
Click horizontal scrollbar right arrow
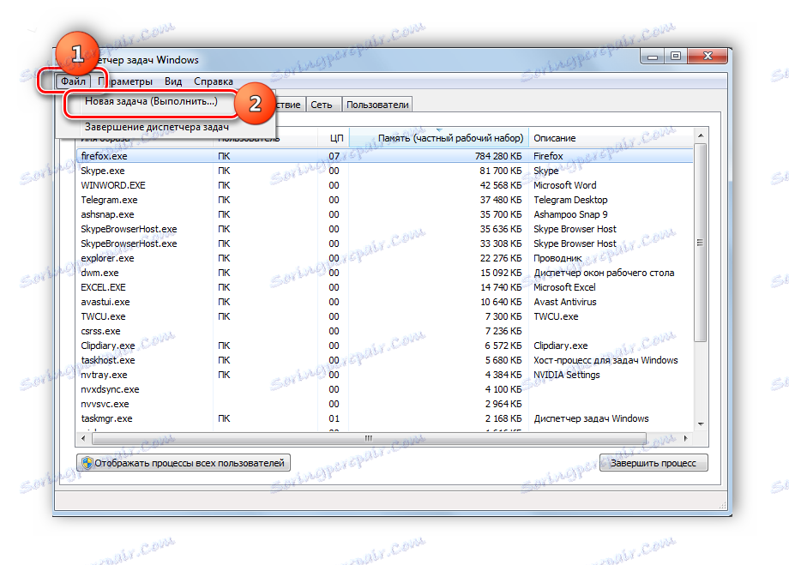tap(686, 439)
